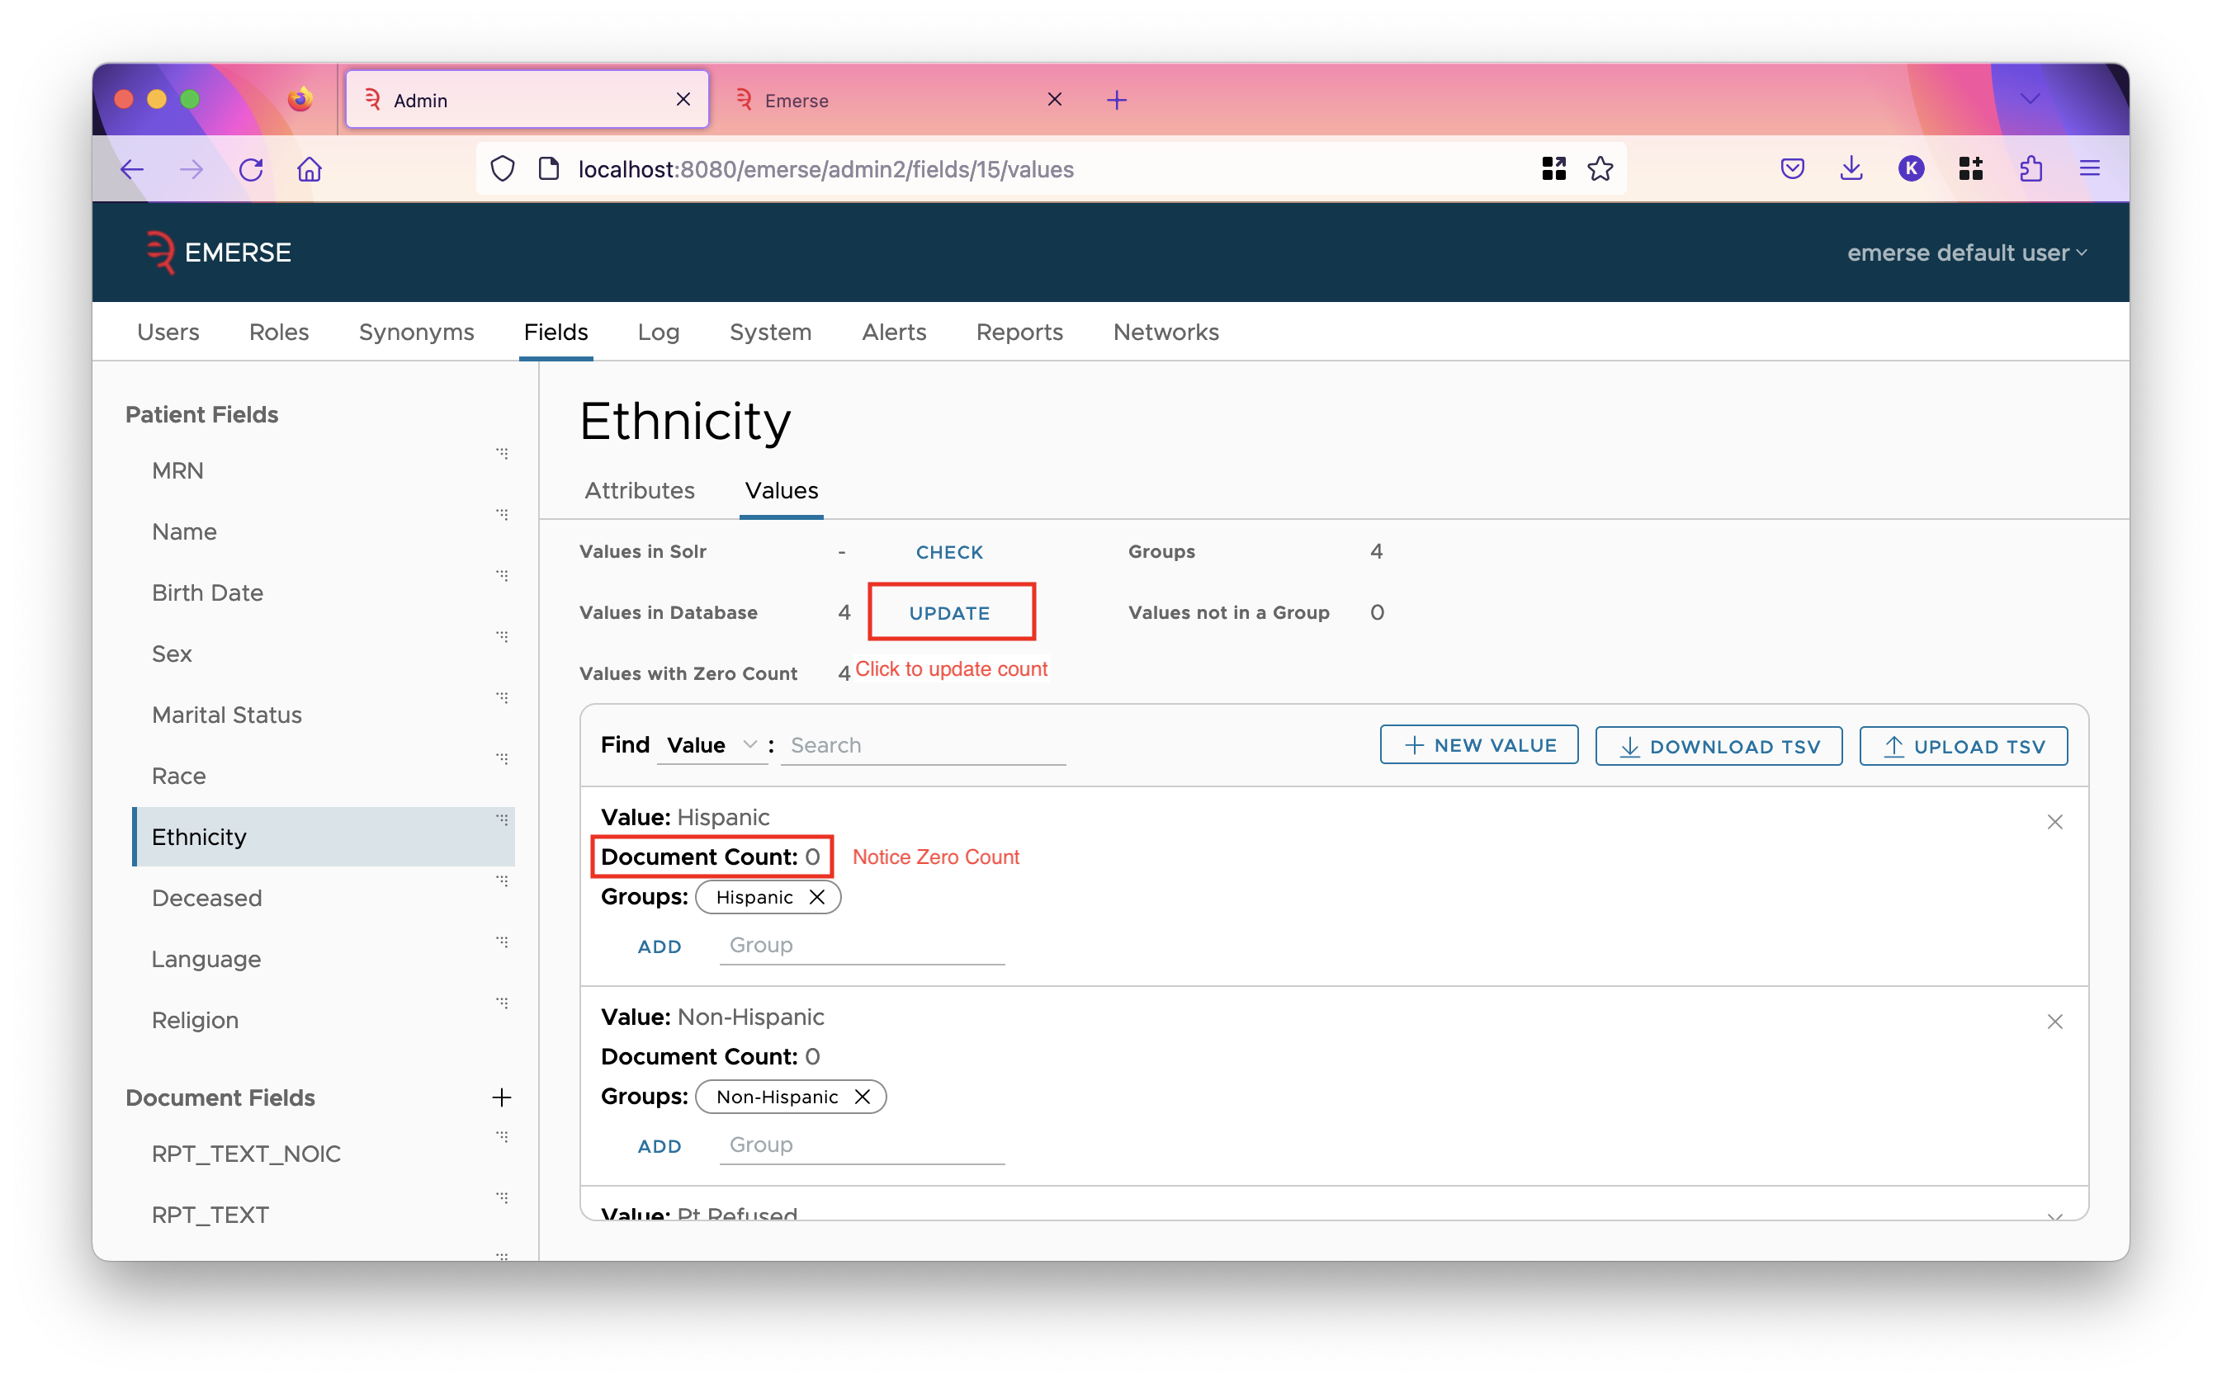
Task: Select RPT_TEXT document field
Action: [324, 1215]
